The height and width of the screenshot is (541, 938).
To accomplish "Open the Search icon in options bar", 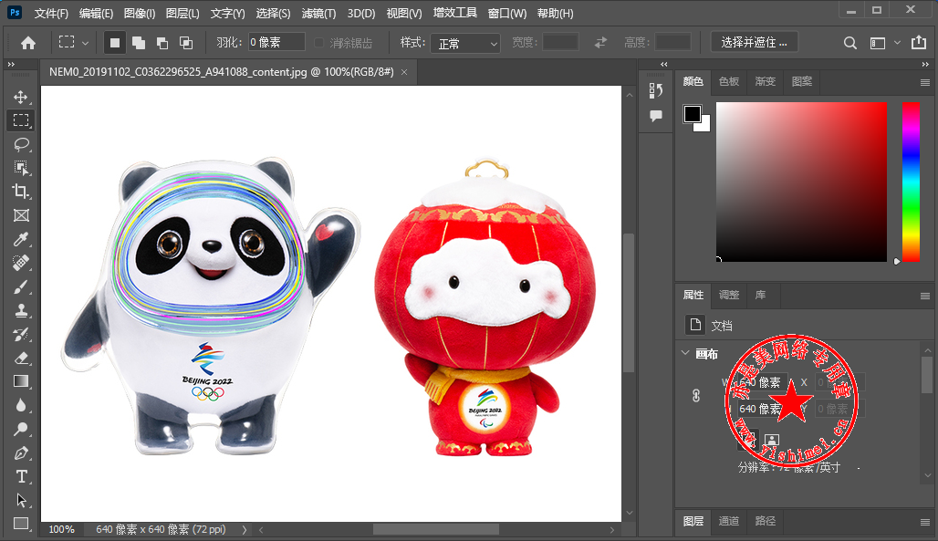I will point(850,43).
